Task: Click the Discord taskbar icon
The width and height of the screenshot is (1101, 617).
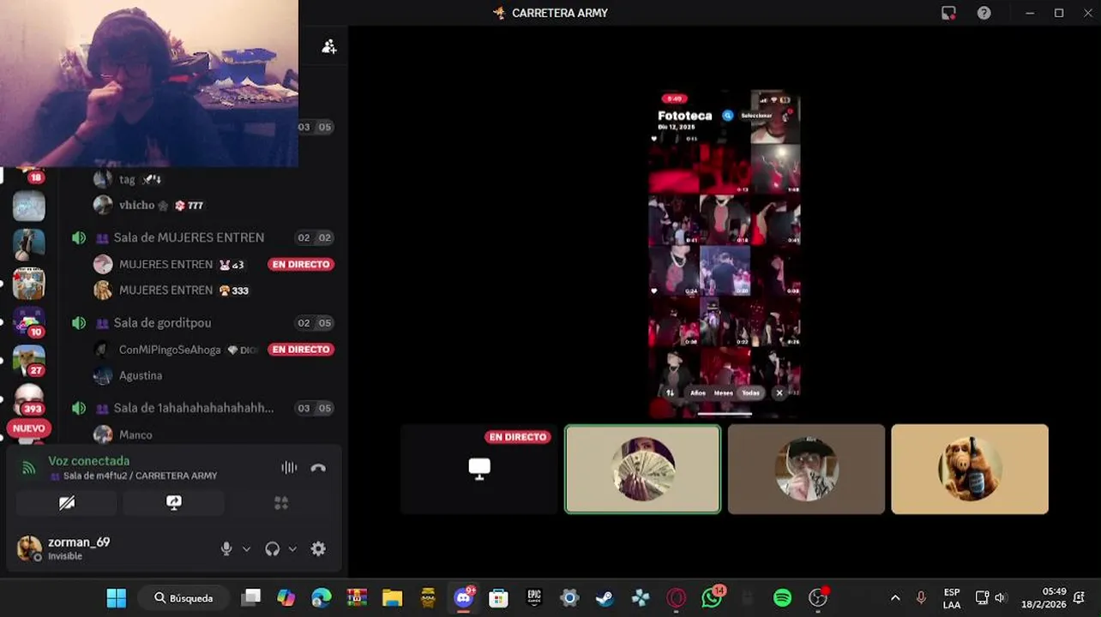Action: click(464, 598)
